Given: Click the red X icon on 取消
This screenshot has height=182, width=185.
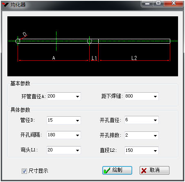Looking at the screenshot, I should [x=144, y=171].
